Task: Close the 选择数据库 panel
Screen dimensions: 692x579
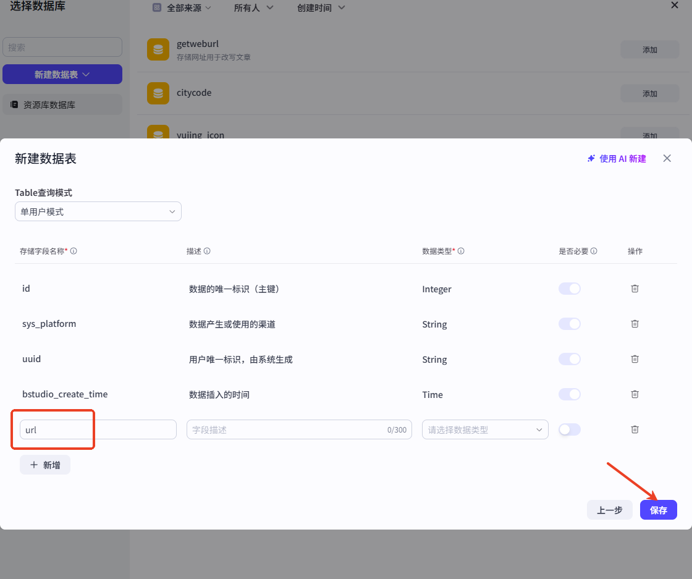Action: 674,6
